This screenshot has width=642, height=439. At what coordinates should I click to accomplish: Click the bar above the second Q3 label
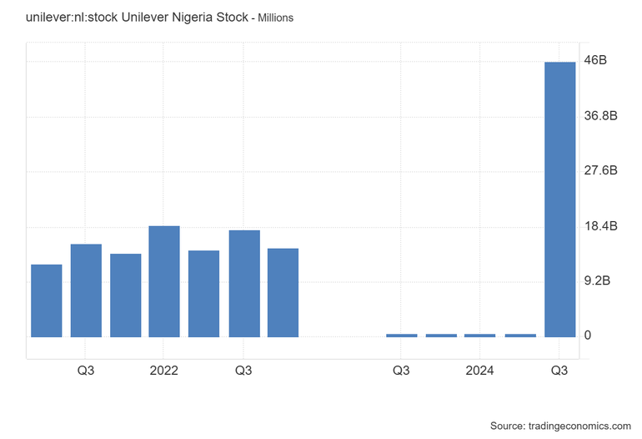pos(244,284)
